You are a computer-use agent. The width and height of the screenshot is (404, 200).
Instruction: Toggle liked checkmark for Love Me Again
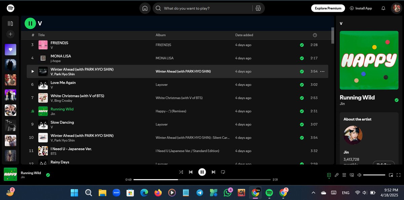click(x=302, y=85)
